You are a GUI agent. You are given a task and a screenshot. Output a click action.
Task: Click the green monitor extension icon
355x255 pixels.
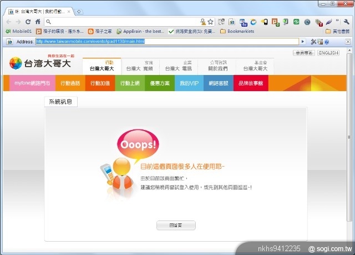[x=286, y=22]
